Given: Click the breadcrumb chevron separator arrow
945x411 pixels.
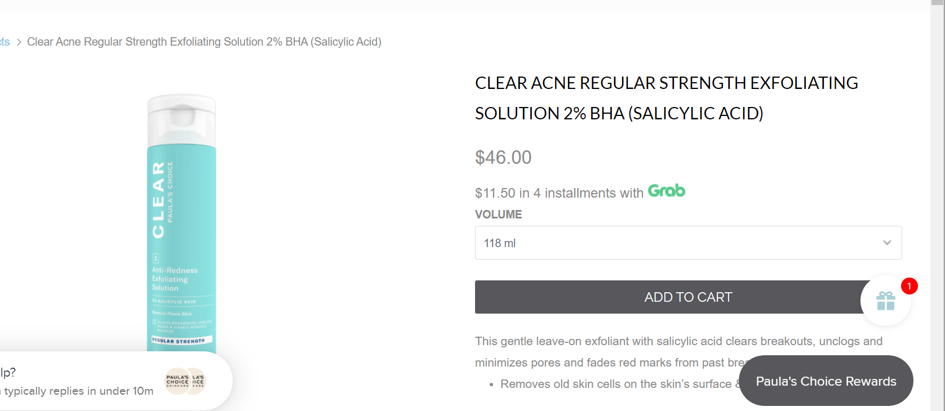Looking at the screenshot, I should coord(19,42).
